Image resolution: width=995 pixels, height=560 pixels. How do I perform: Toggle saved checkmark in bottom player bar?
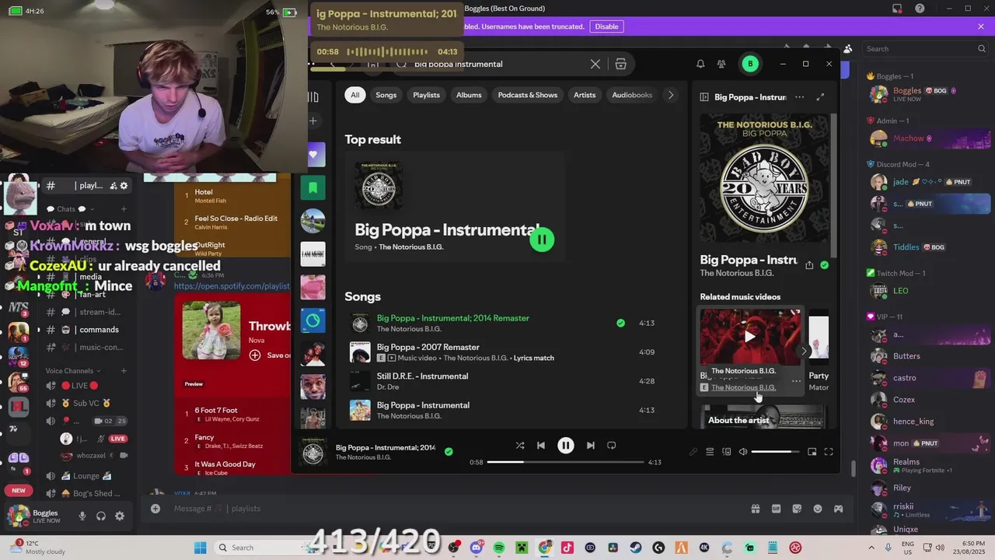click(x=449, y=451)
